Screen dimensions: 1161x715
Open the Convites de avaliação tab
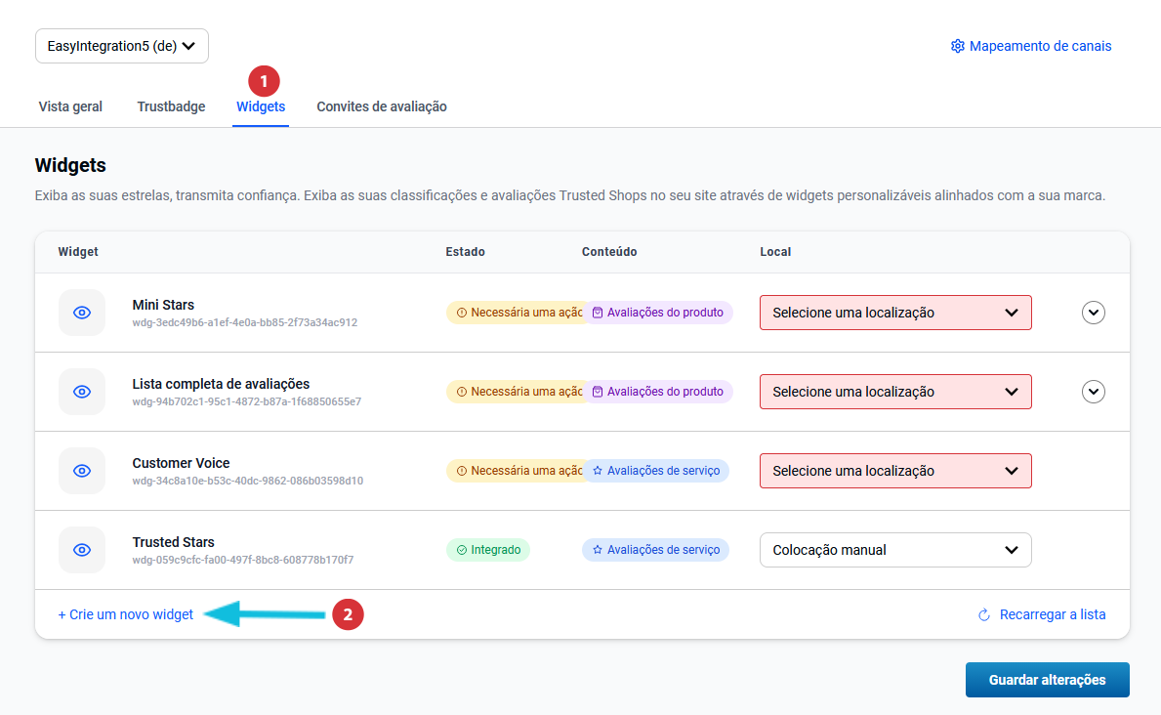[382, 106]
